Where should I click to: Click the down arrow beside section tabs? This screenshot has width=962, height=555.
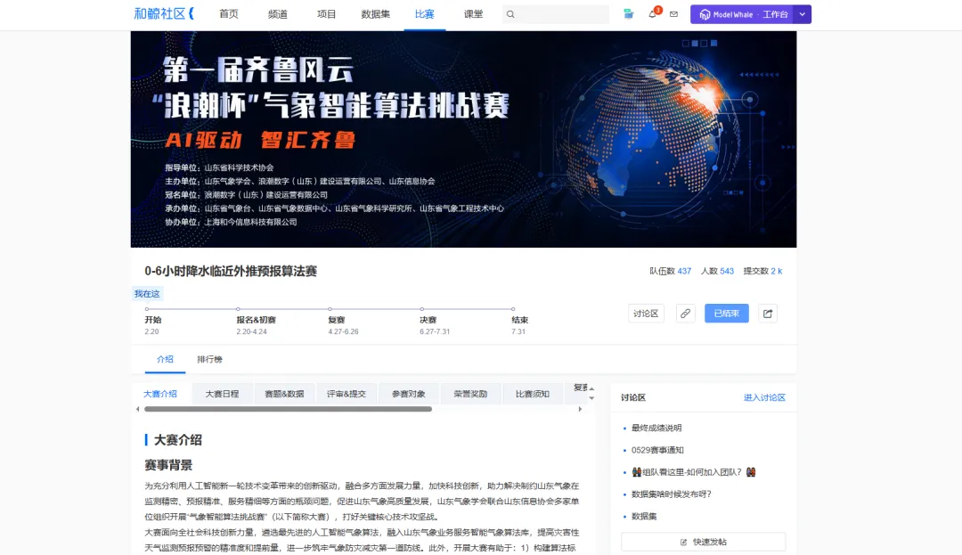point(591,398)
